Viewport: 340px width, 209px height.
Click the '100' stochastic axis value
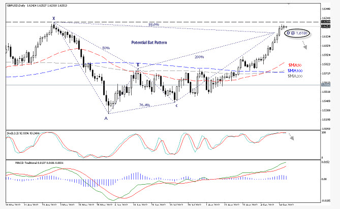(324, 132)
